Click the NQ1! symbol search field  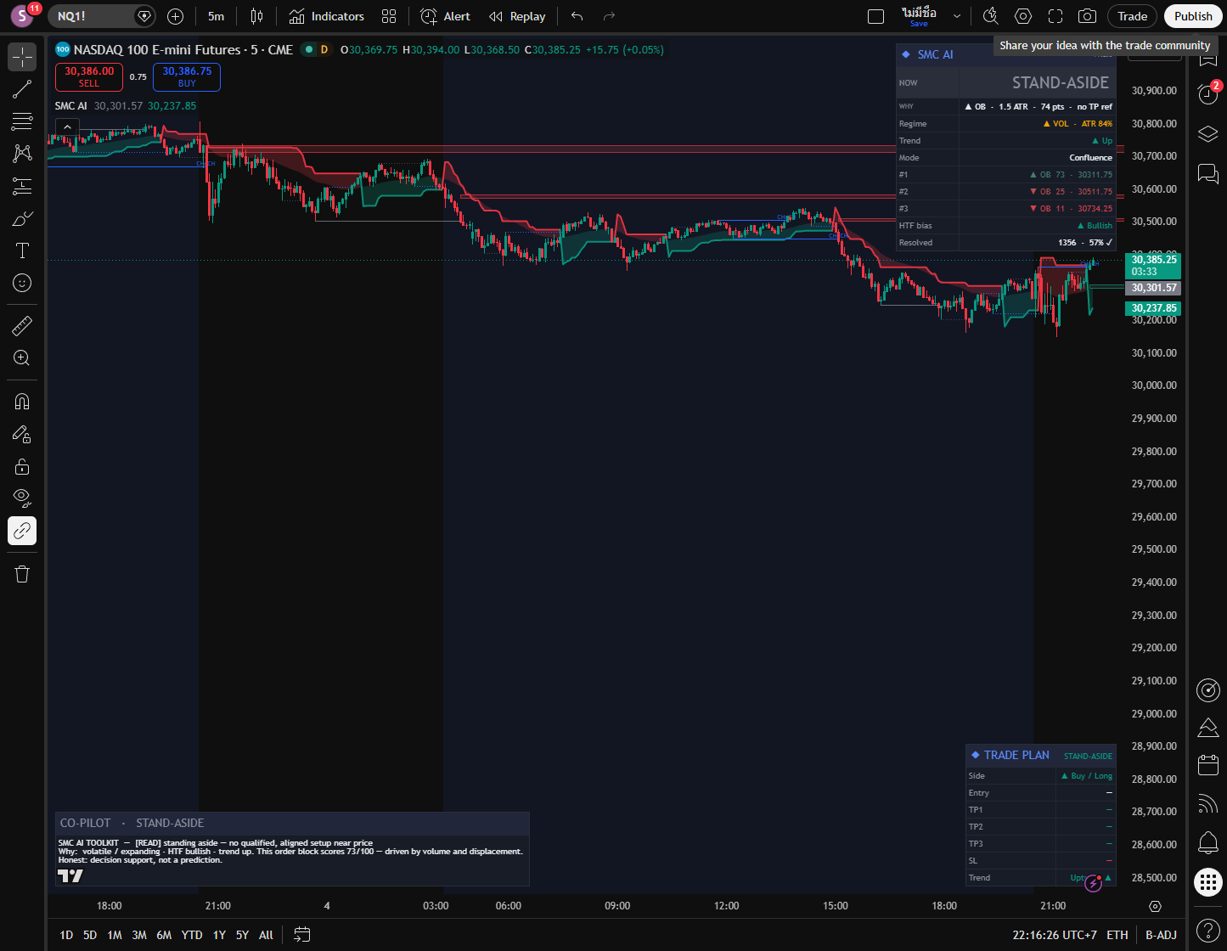(92, 16)
